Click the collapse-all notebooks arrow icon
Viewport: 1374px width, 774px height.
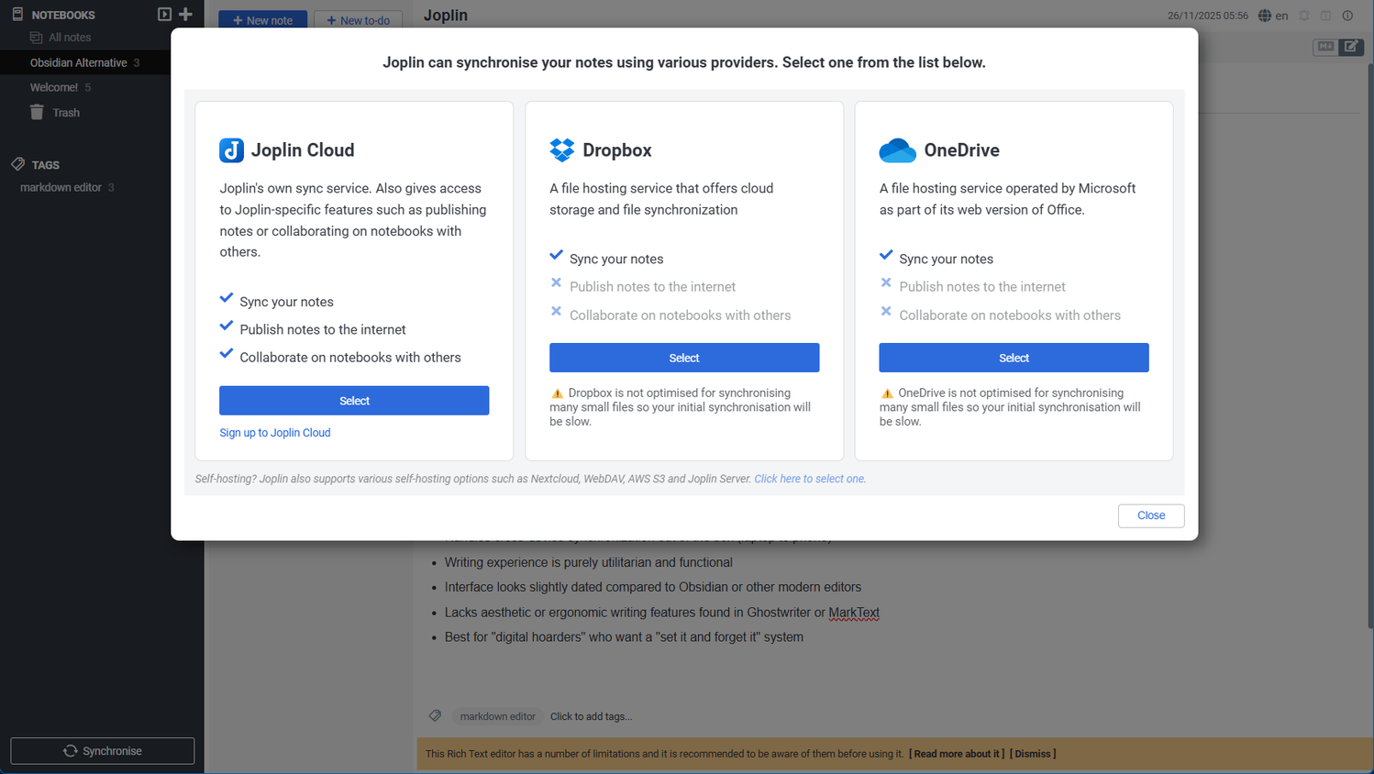[164, 14]
